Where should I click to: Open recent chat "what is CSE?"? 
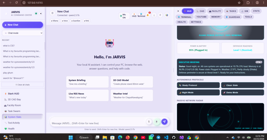click(x=23, y=46)
